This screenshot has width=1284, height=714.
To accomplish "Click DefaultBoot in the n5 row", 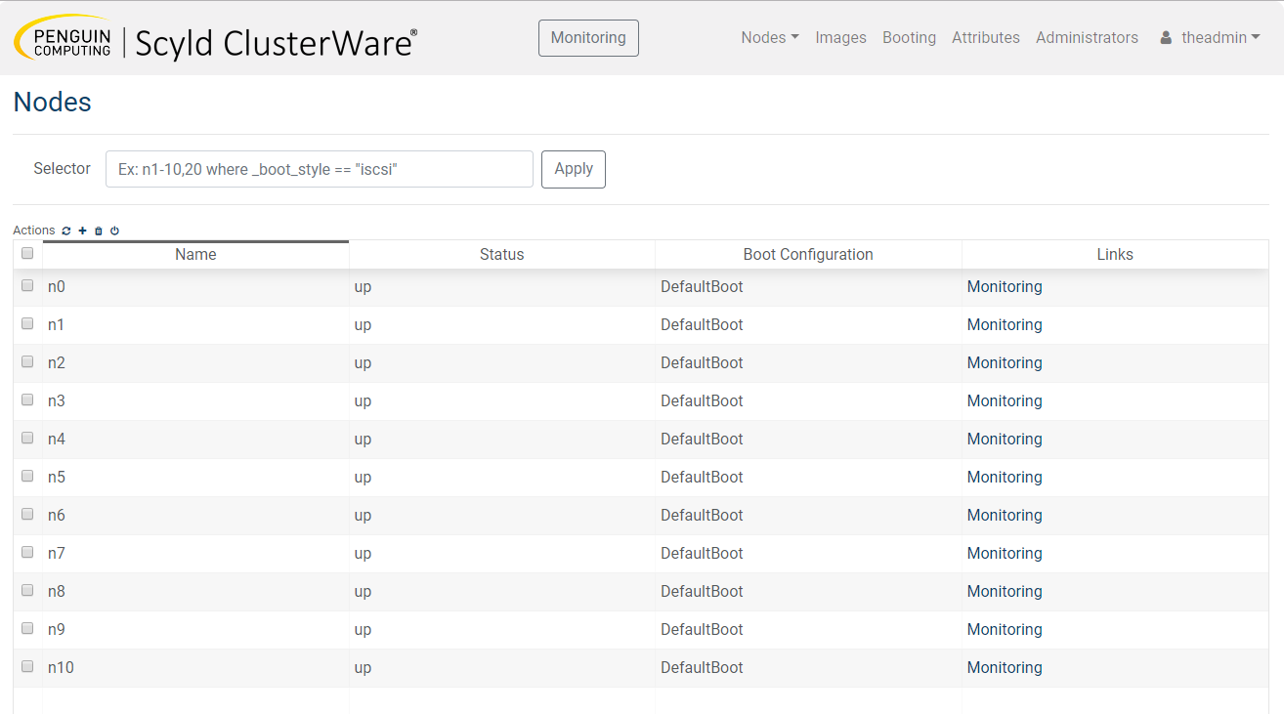I will 702,478.
